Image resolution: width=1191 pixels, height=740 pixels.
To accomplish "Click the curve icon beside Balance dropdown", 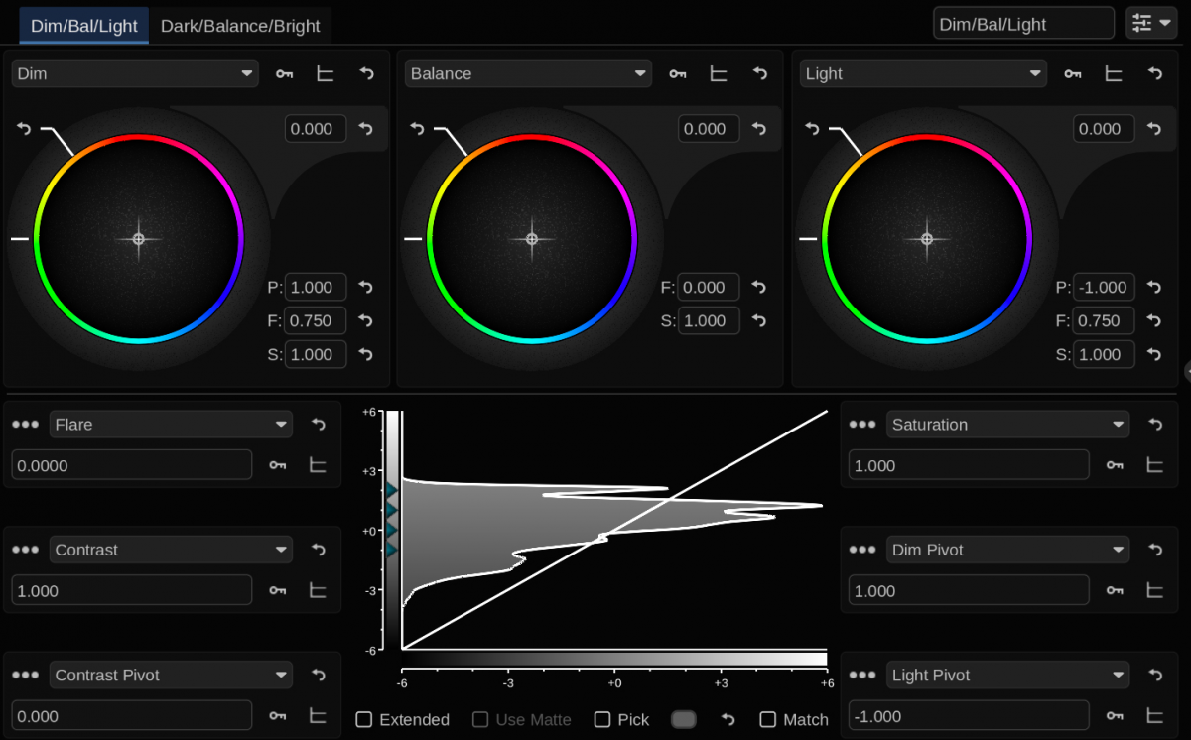I will 718,73.
